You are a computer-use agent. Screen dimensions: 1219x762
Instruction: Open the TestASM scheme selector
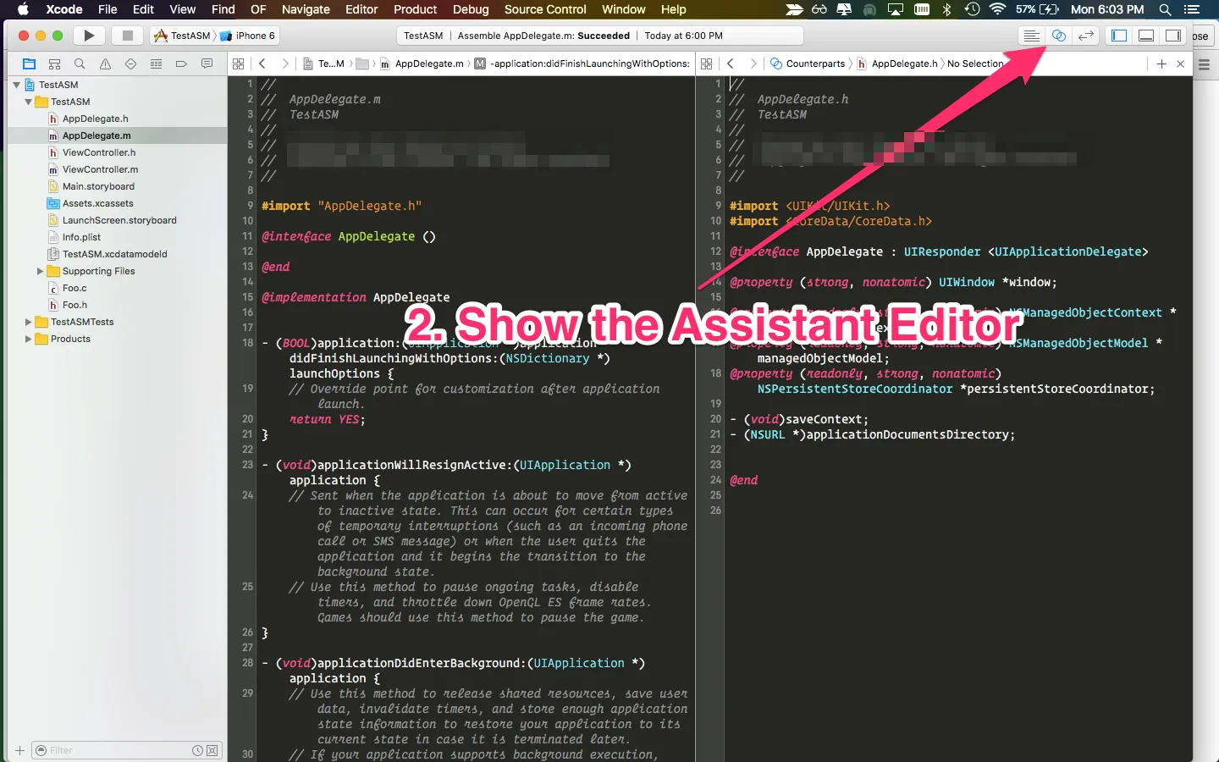click(182, 36)
